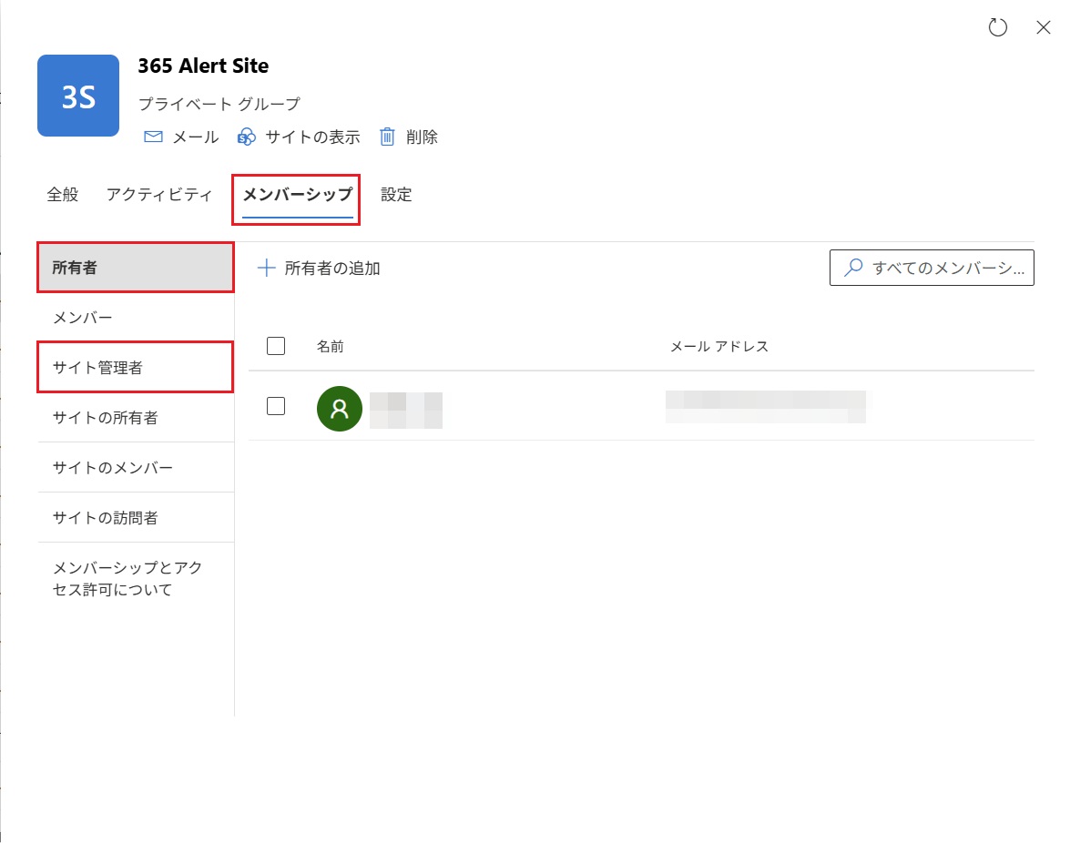Select メンバー in the left list
The width and height of the screenshot is (1070, 843).
(83, 318)
